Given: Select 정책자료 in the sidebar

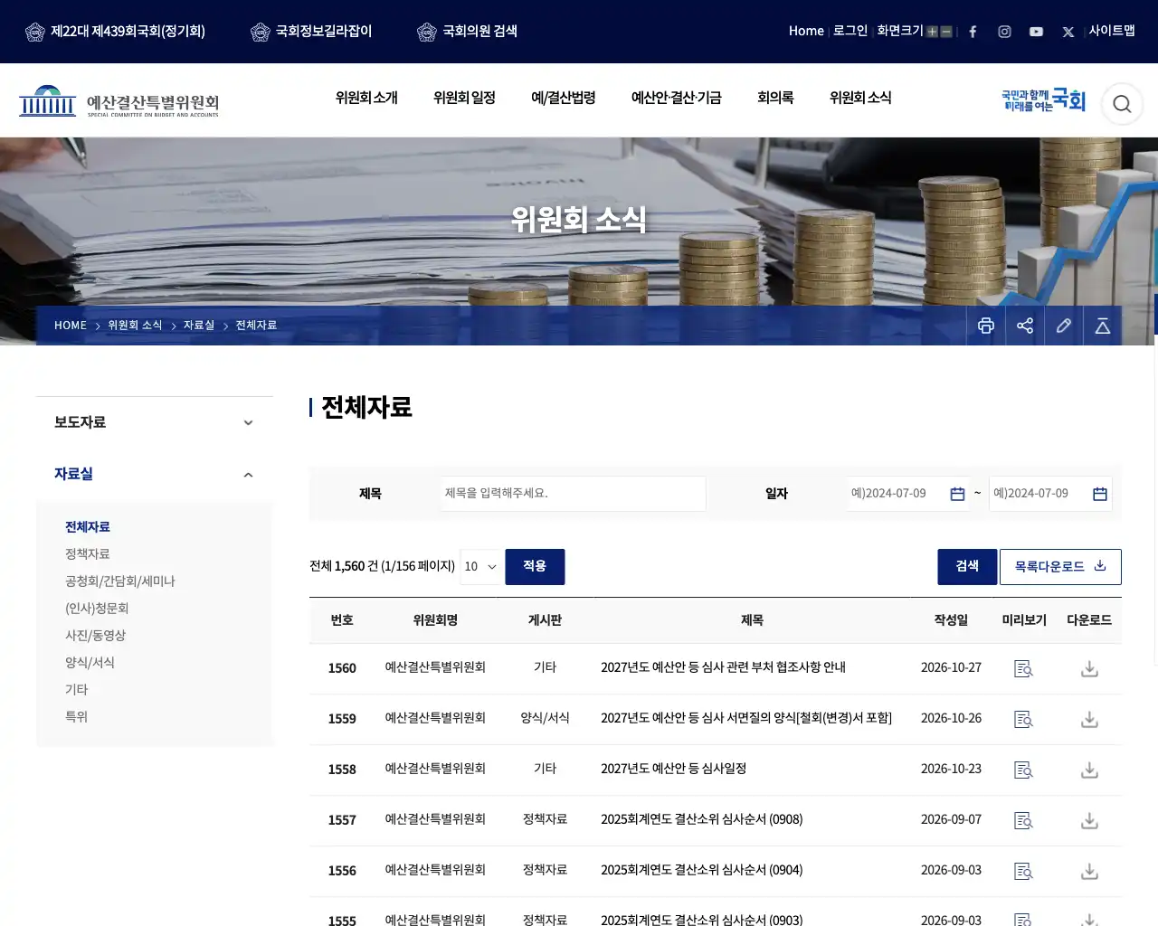Looking at the screenshot, I should pyautogui.click(x=88, y=554).
